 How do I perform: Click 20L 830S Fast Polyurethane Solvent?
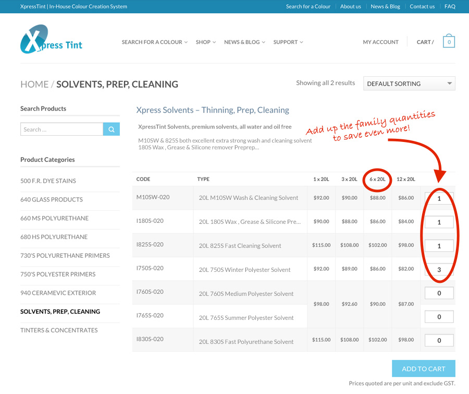click(x=246, y=342)
